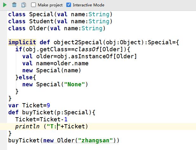Enable the Make project checkbox
This screenshot has width=196, height=150.
click(x=33, y=5)
